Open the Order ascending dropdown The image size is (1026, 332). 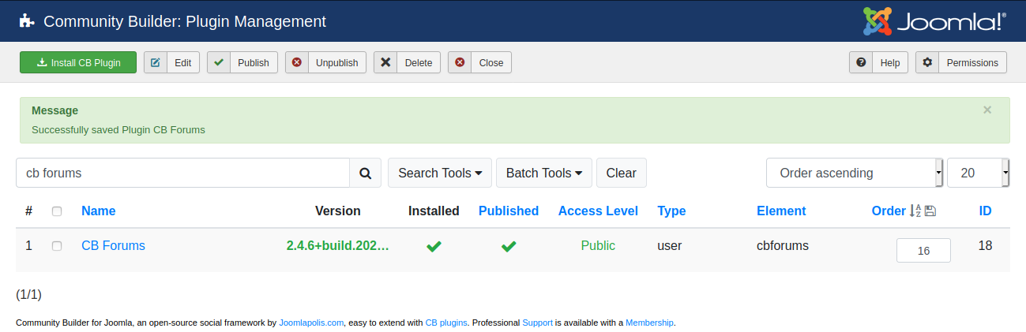pos(855,173)
